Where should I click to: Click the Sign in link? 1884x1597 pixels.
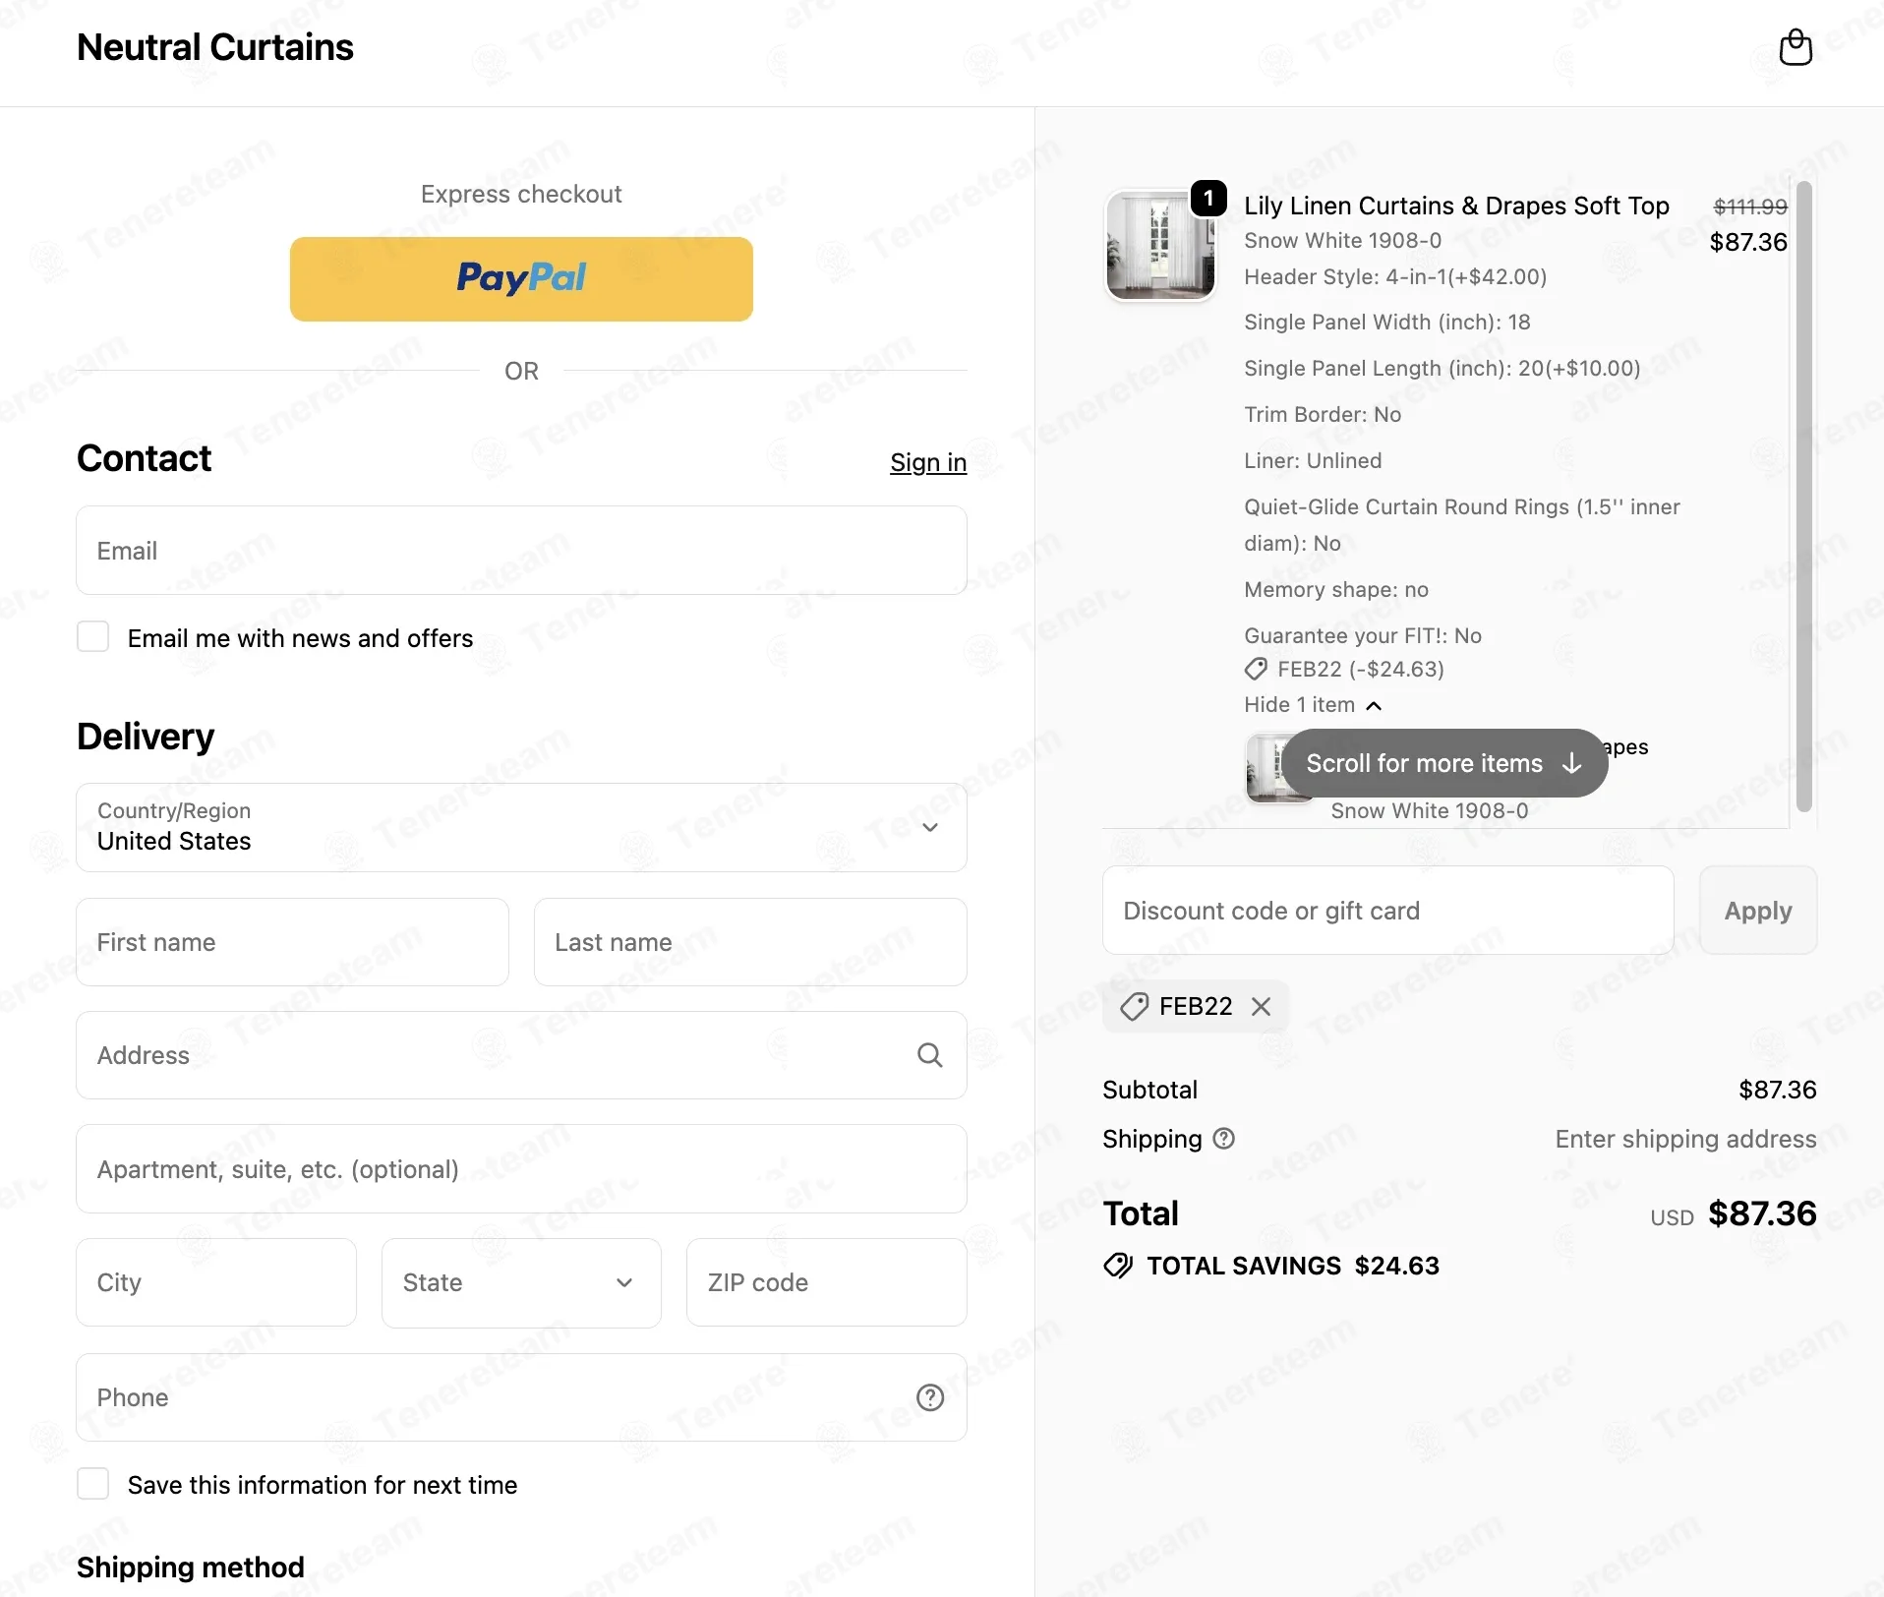coord(928,462)
